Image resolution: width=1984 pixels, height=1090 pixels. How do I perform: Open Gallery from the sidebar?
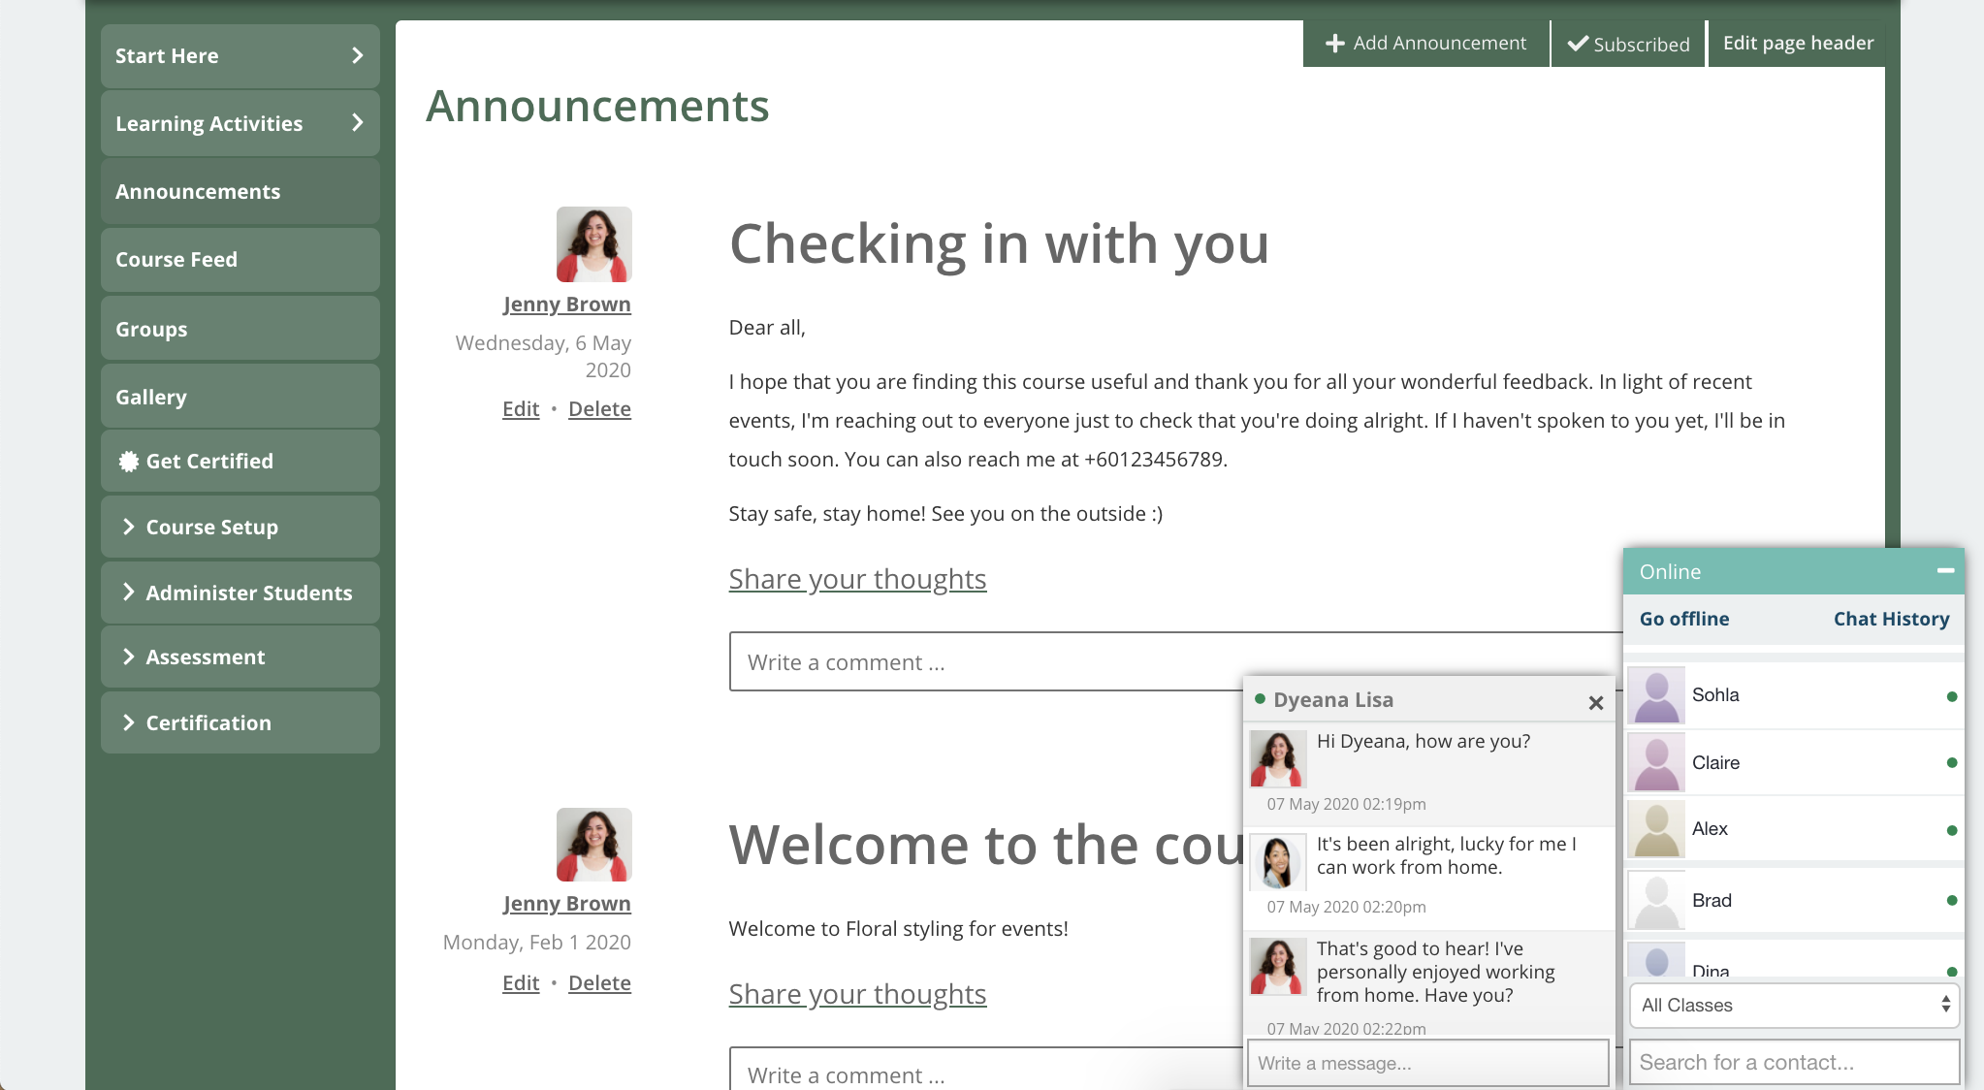point(150,398)
